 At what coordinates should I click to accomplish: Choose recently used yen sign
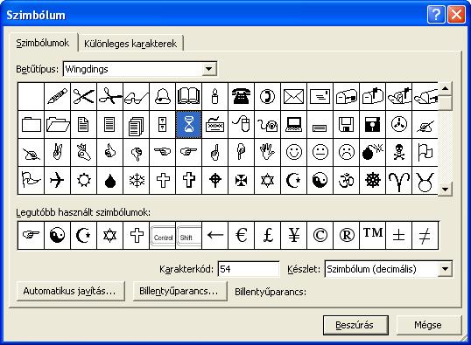click(294, 235)
